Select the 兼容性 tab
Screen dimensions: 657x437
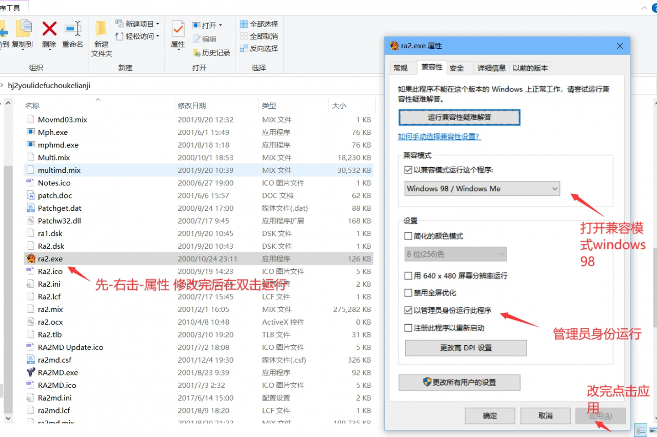(431, 67)
